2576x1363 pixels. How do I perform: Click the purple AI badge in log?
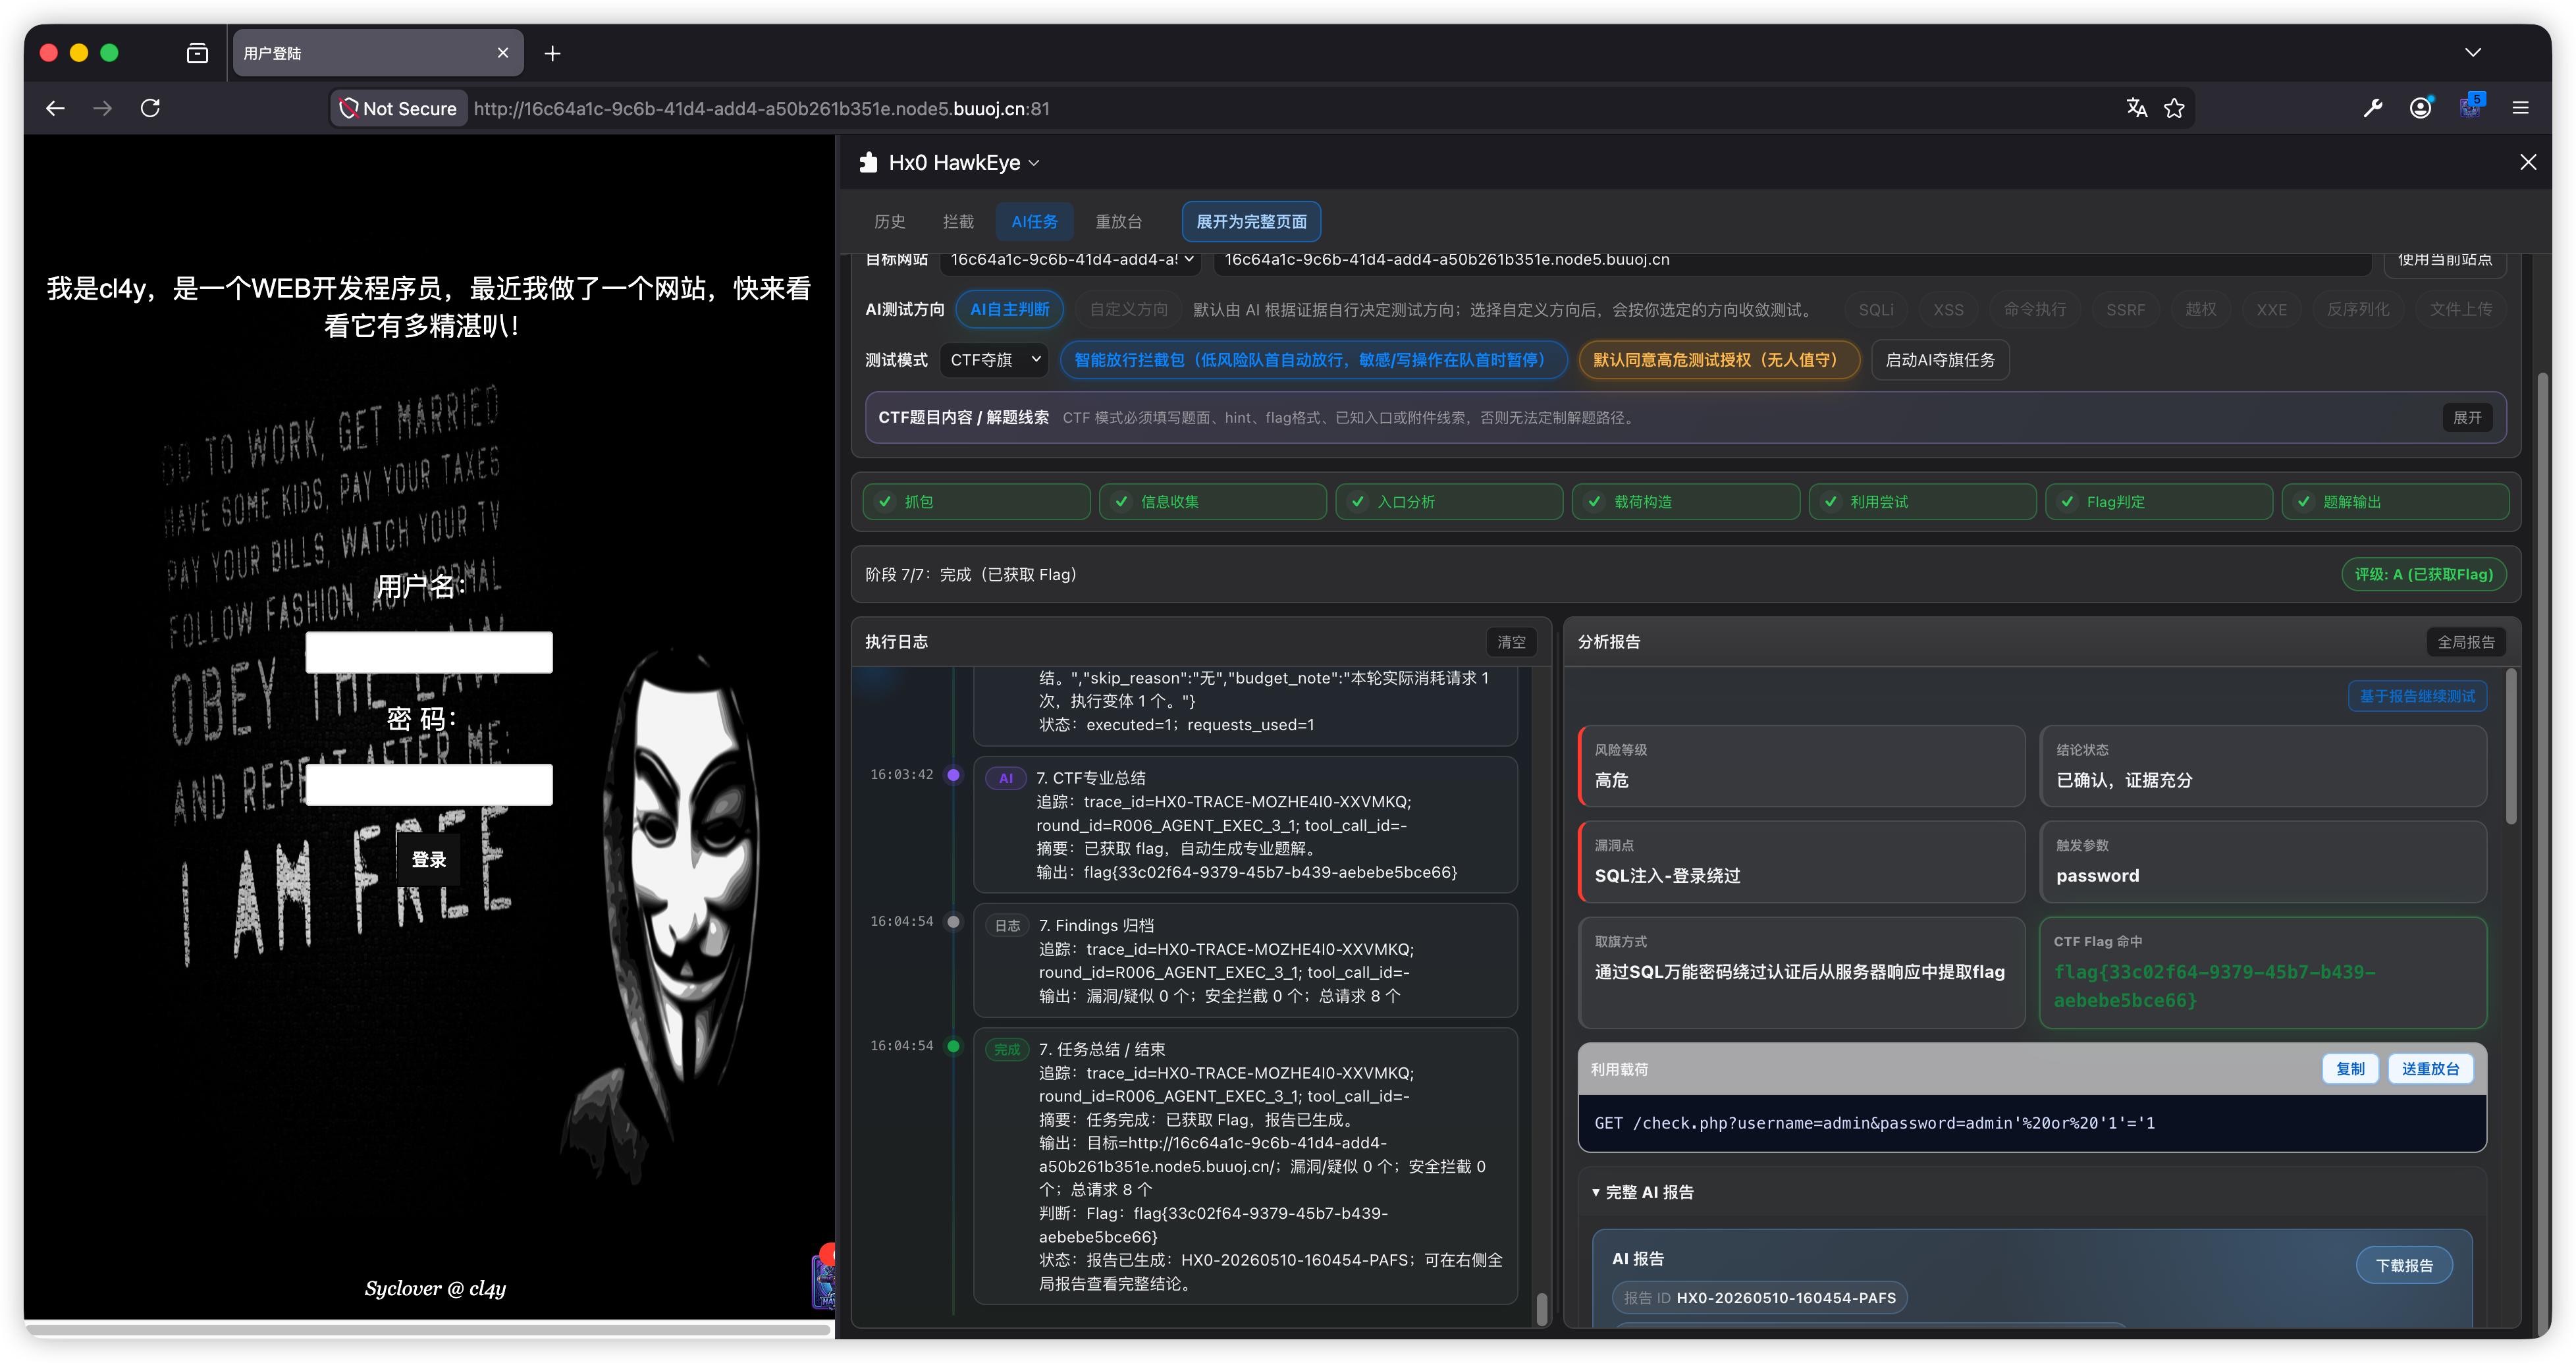[x=1006, y=778]
